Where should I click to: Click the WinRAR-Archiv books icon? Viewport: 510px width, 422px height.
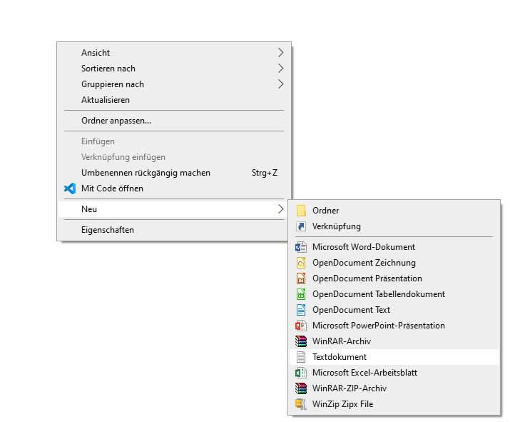(x=301, y=341)
